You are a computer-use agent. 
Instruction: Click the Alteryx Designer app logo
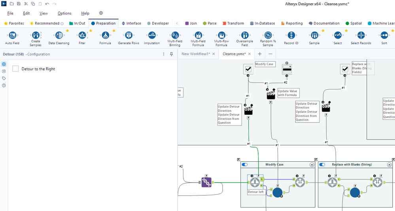4,4
